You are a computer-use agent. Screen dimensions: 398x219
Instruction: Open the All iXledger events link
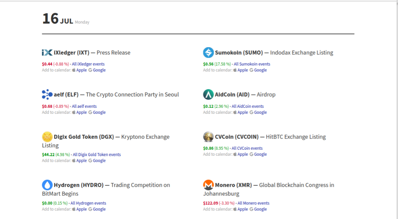point(88,64)
